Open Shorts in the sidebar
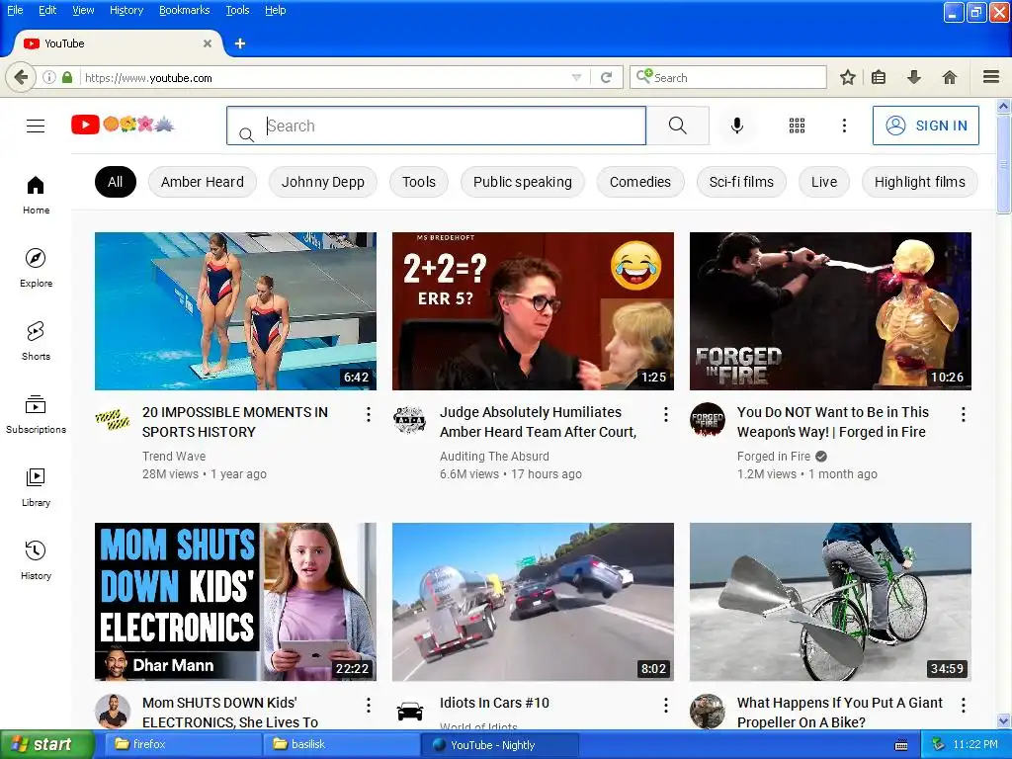This screenshot has height=759, width=1012. (36, 341)
